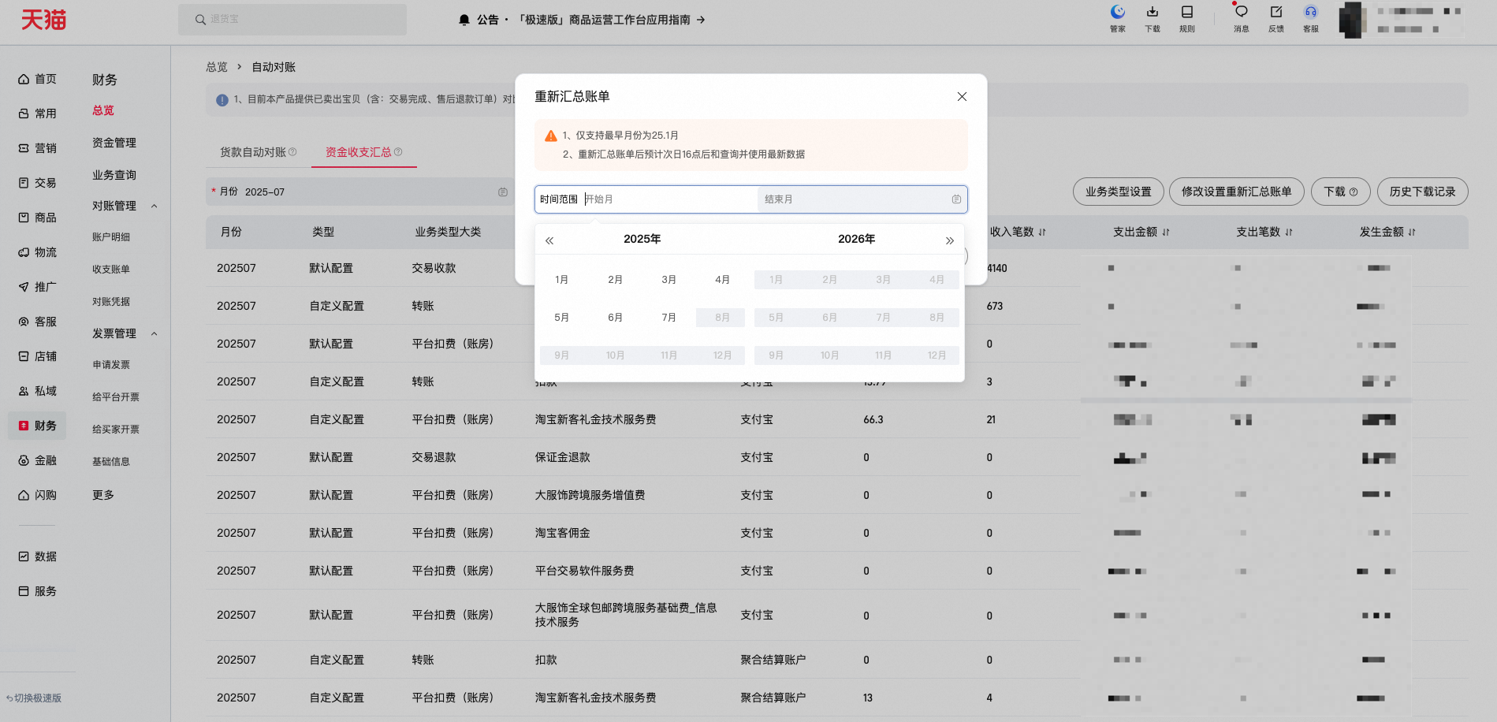
Task: Open 客服 in left sidebar
Action: 38,322
